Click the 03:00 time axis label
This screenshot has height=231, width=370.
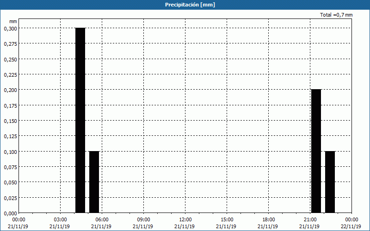point(61,220)
